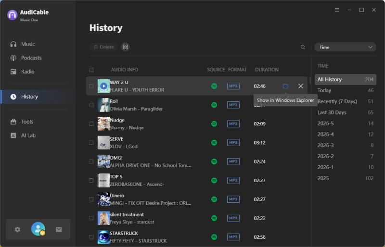385x247 pixels.
Task: Click MP3 format badge for Dinero
Action: pyautogui.click(x=233, y=199)
